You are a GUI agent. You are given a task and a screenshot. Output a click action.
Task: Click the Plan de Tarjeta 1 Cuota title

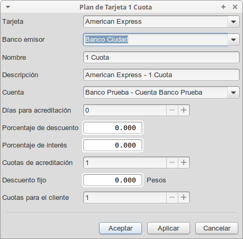click(116, 7)
